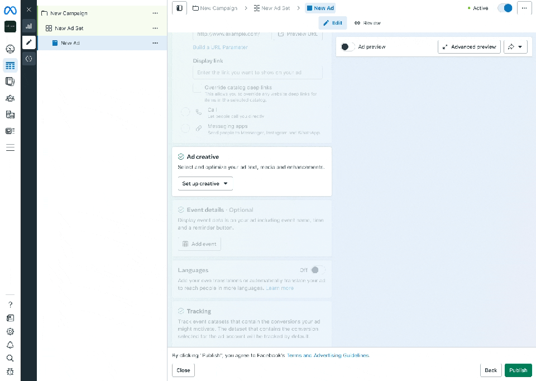Toggle the Languages off/on slider
This screenshot has height=381, width=536.
point(318,270)
